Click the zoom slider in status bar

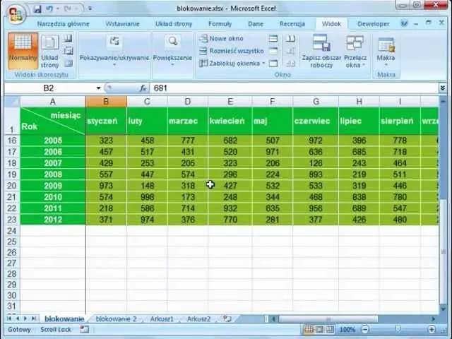pos(399,330)
